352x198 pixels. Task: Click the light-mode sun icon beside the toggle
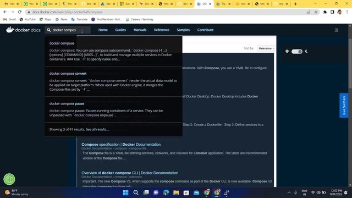click(x=287, y=51)
